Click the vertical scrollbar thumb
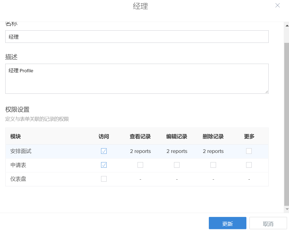Viewport: 289px width, 230px height. pyautogui.click(x=286, y=122)
